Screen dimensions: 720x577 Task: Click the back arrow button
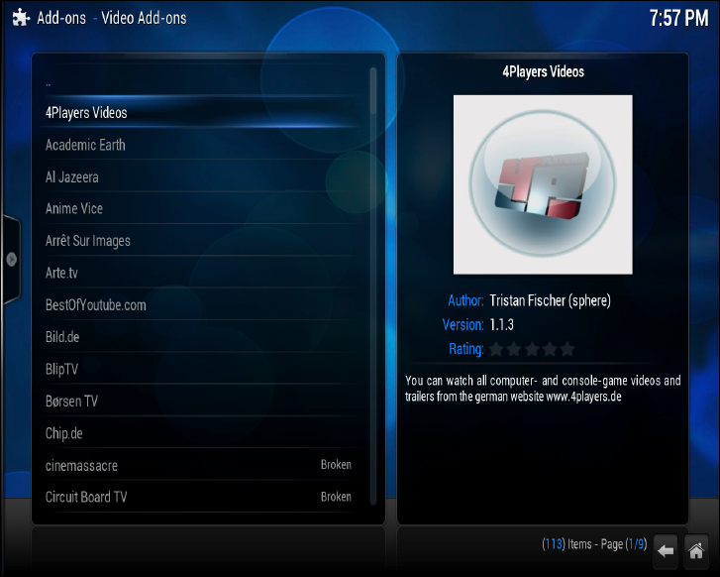[x=665, y=550]
